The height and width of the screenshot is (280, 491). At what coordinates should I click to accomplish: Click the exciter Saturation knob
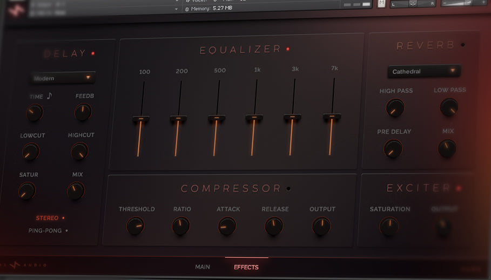click(x=389, y=227)
